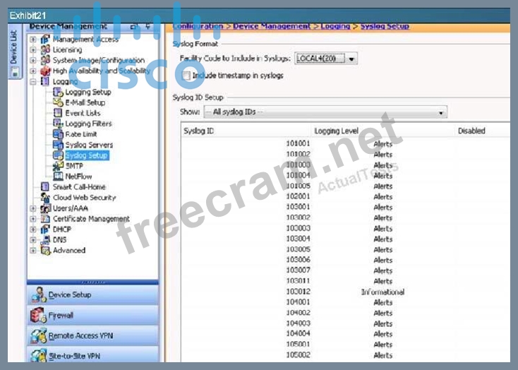Expand the Certificate Management node
The width and height of the screenshot is (518, 370).
point(33,219)
